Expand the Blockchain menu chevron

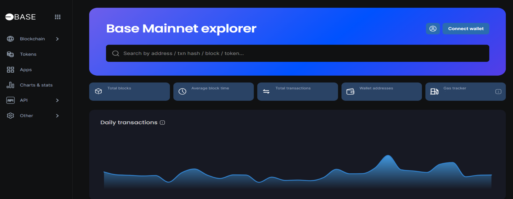tap(57, 39)
